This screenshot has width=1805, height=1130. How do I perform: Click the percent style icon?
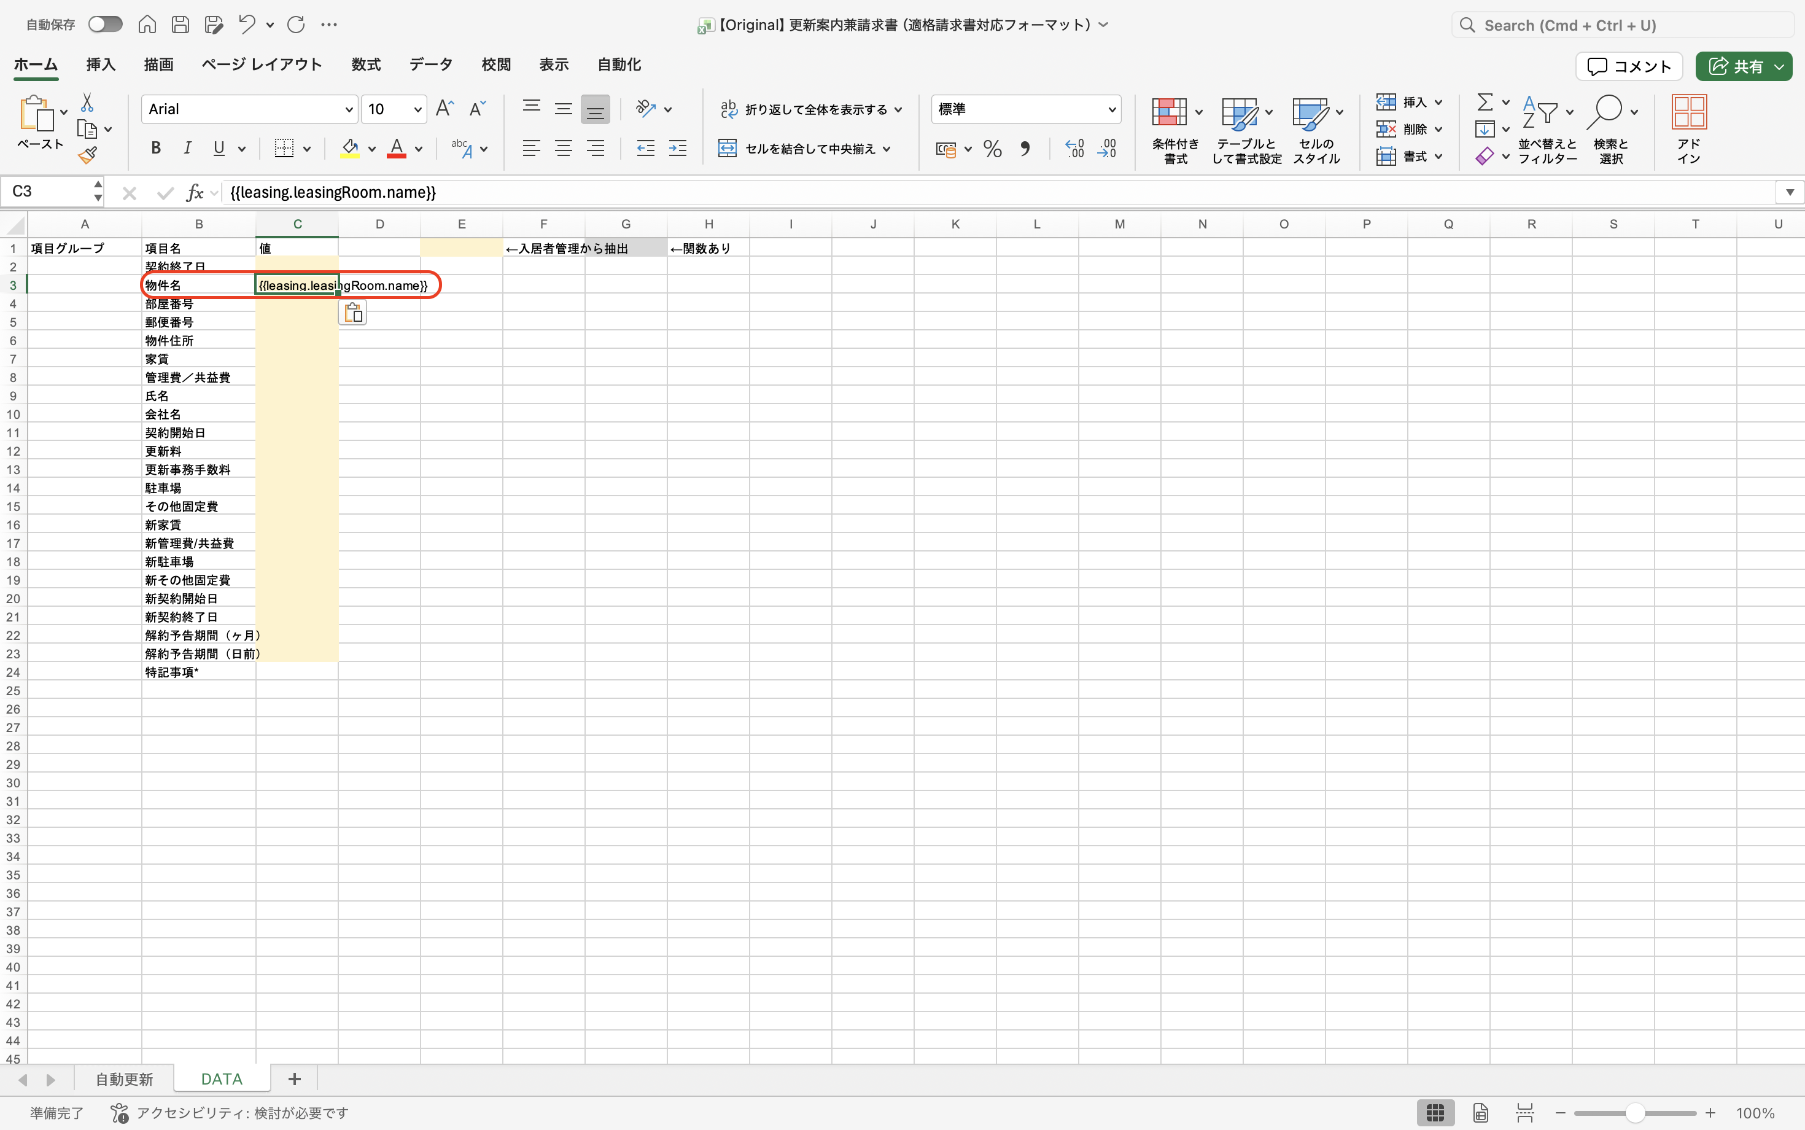pos(992,149)
